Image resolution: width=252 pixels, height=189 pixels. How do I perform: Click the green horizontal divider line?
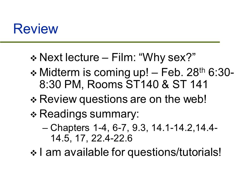pyautogui.click(x=110, y=42)
